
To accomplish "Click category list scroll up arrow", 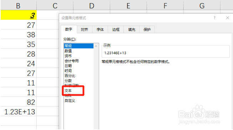I will click(x=96, y=46).
